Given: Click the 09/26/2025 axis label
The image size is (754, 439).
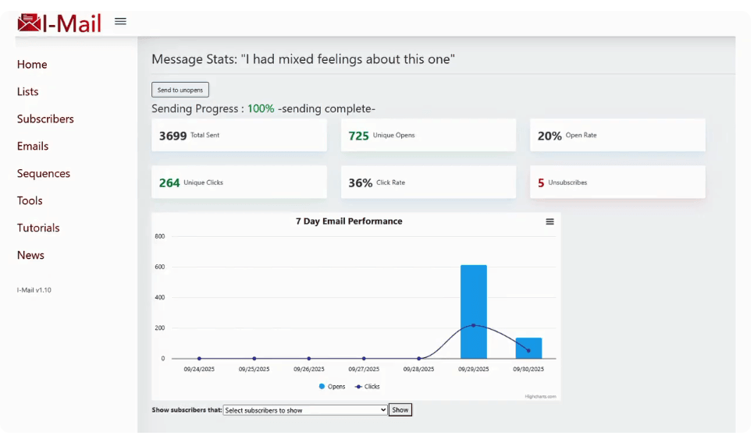Looking at the screenshot, I should [x=309, y=370].
